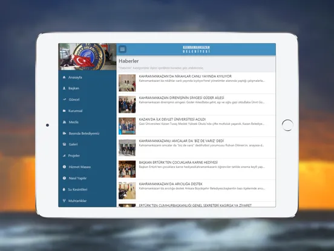Click the picture icon beside Galeri
This screenshot has height=251, width=334.
coord(64,144)
